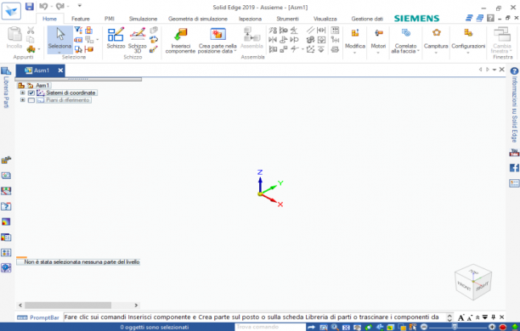Open the Ispeziona ribbon tab
Screen dimensions: 520x331
pos(251,19)
